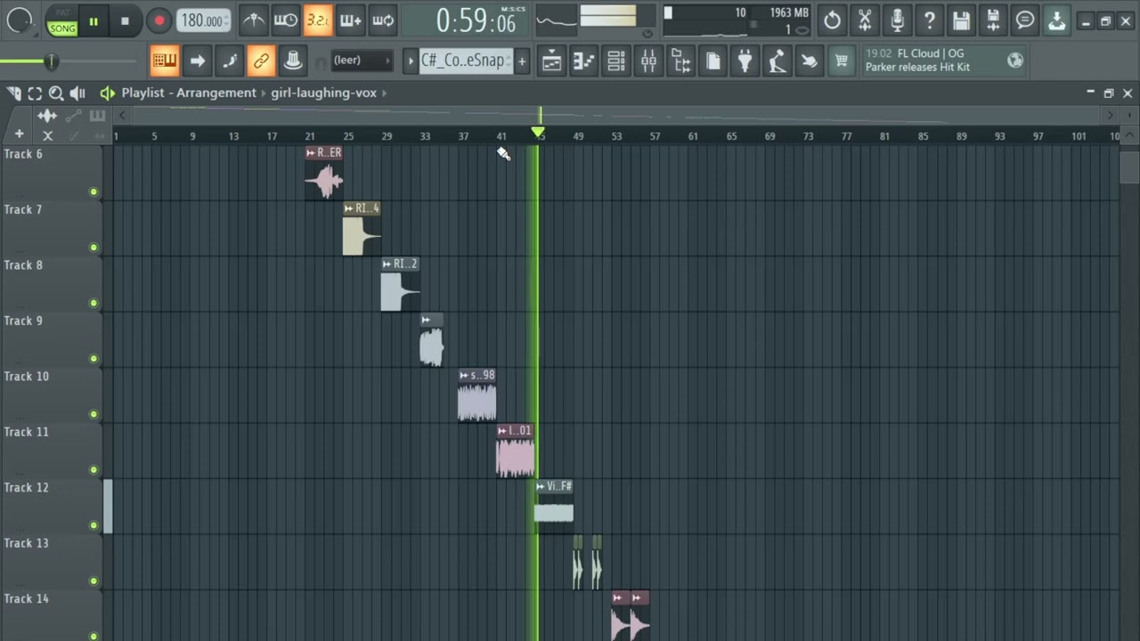The height and width of the screenshot is (641, 1140).
Task: Open the audio editor scissors icon
Action: tap(864, 20)
